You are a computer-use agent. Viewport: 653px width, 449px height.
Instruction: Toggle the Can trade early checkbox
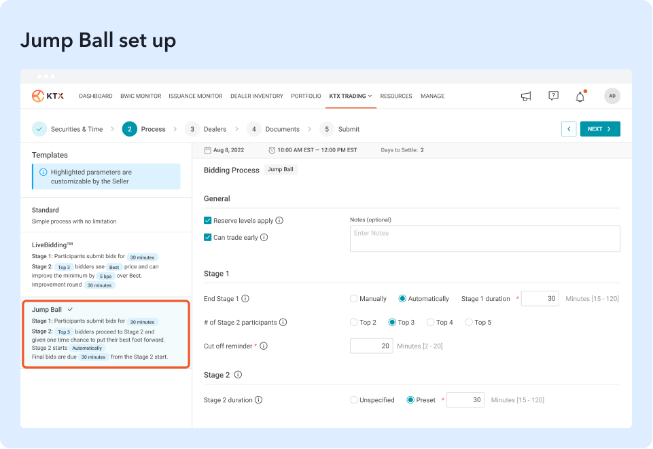[x=208, y=238]
